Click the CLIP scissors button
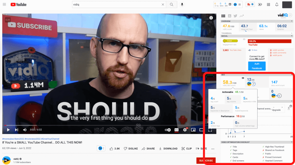Screen dimensions: 295x165 (x=186, y=149)
